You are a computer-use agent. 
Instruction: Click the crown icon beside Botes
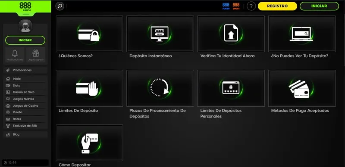point(8,119)
